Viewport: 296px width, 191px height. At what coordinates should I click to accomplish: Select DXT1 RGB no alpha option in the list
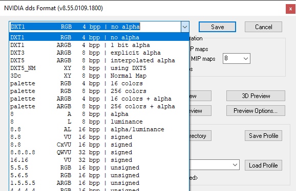[x=99, y=37]
